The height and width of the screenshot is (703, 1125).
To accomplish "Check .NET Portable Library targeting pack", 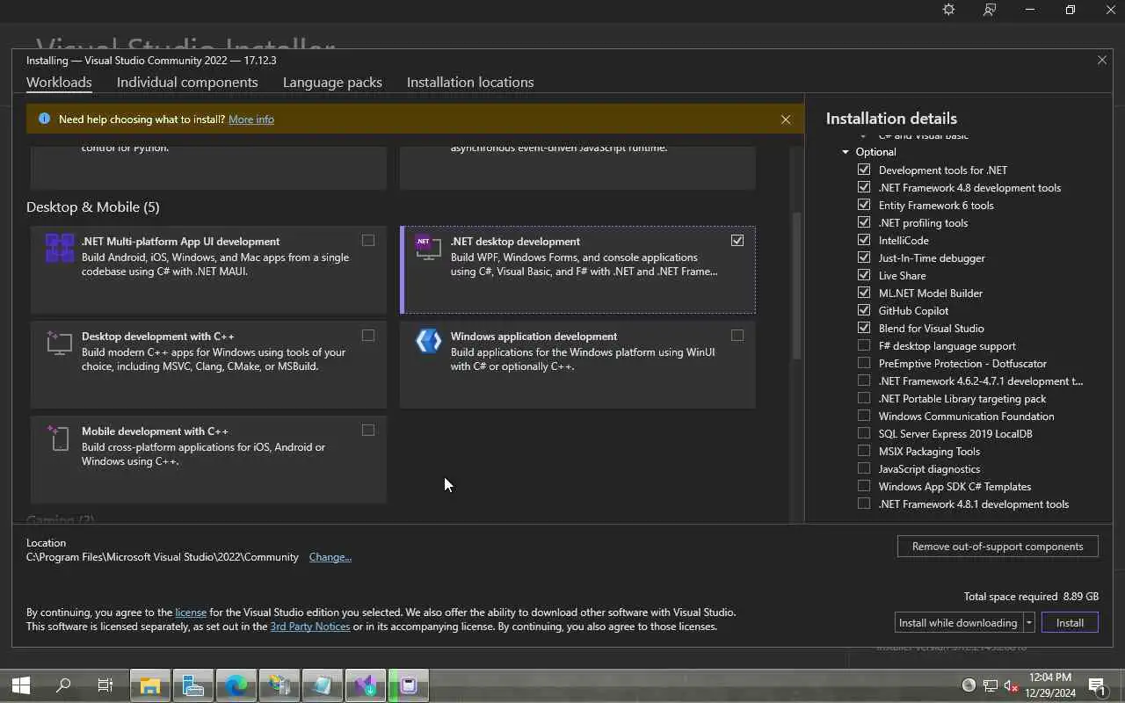I will [x=864, y=398].
